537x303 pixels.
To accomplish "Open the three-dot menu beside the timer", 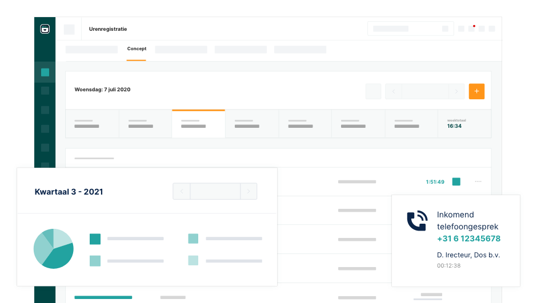I will 478,181.
